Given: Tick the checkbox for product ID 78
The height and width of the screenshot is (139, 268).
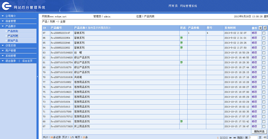Looking at the screenshot, I should (264, 78).
